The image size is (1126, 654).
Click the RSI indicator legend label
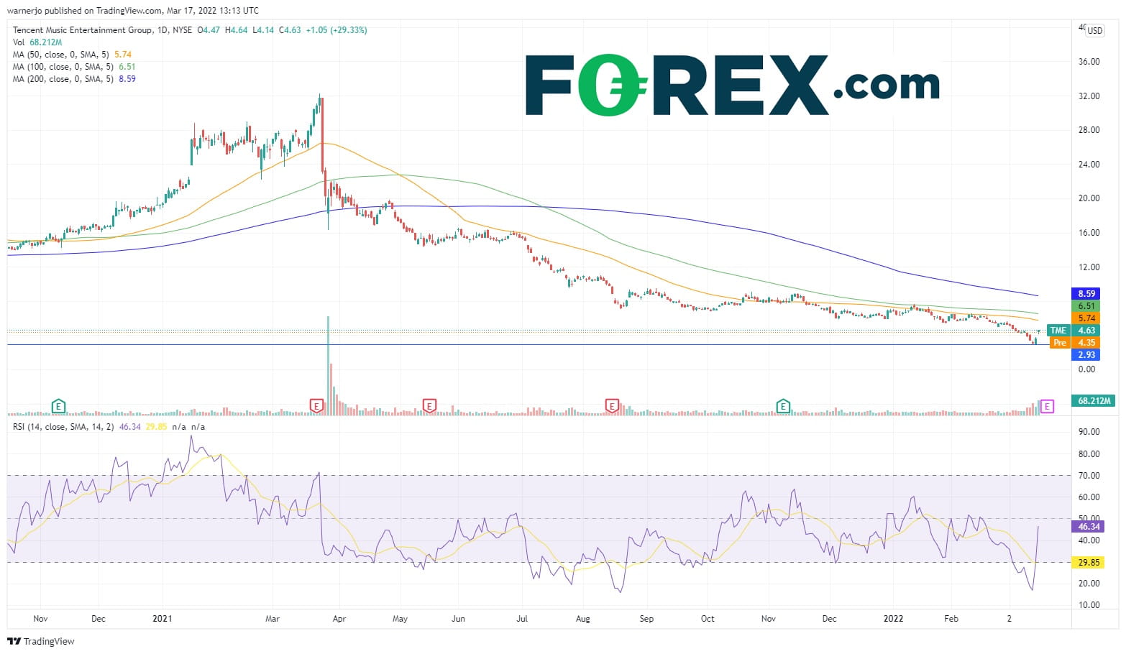click(x=64, y=427)
